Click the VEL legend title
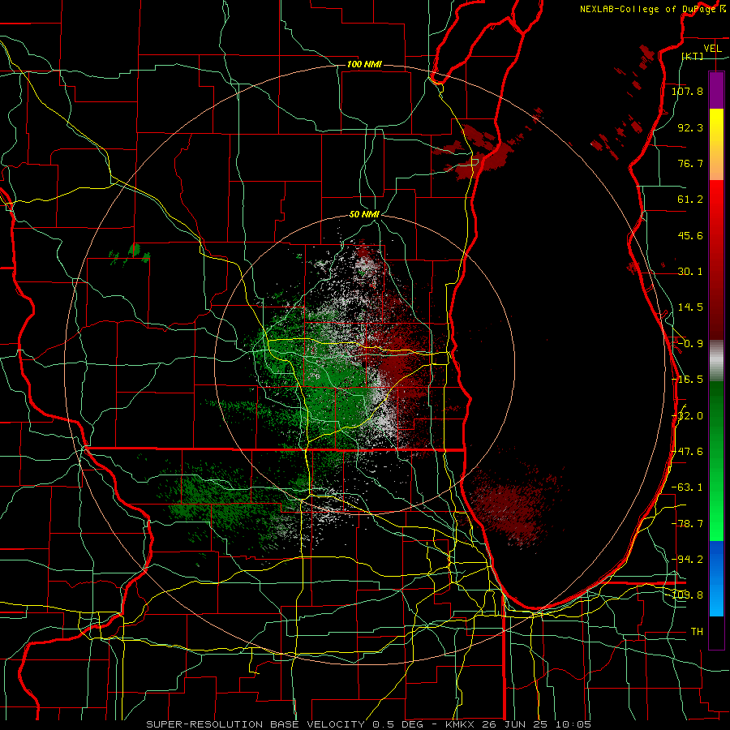The height and width of the screenshot is (730, 730). (712, 49)
